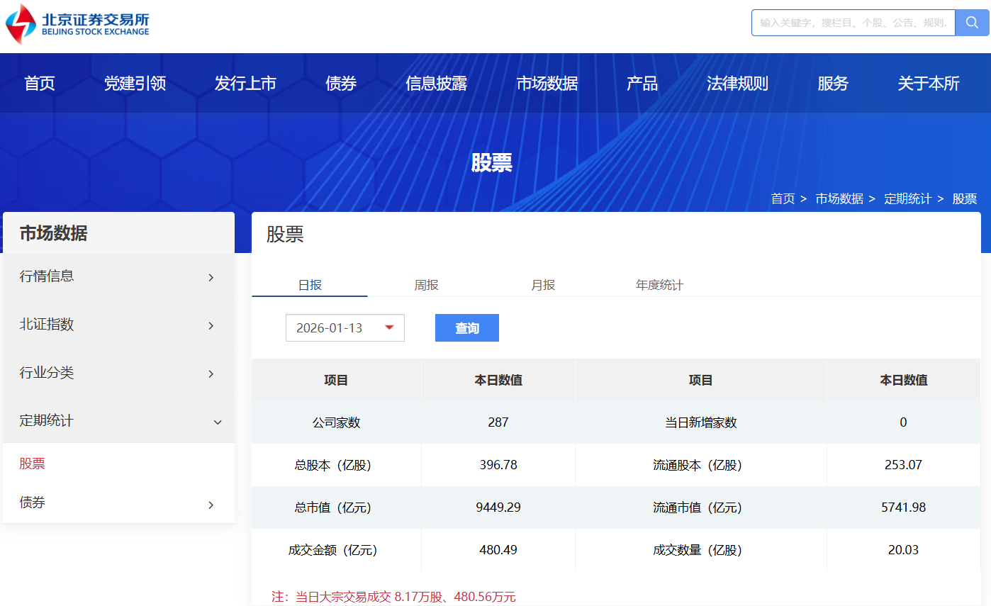Open the 信息披露 navigation menu
Screen dimensions: 991x606
coord(436,84)
